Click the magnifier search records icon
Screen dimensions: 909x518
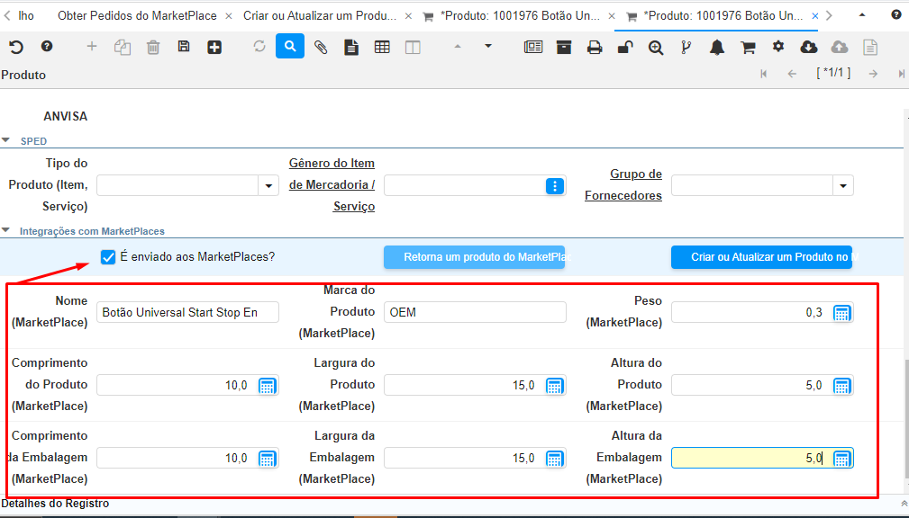click(290, 47)
